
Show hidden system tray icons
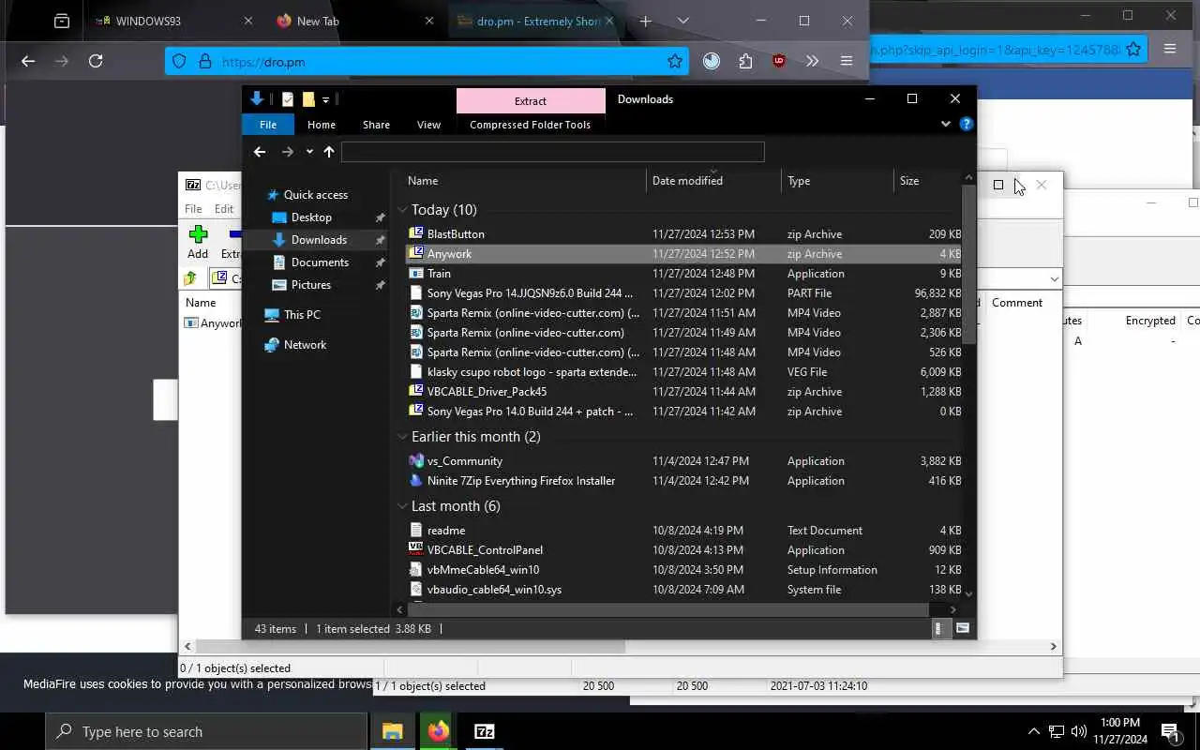tap(1034, 731)
